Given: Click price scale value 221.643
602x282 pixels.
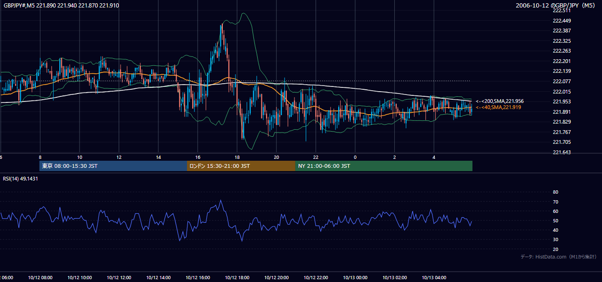Looking at the screenshot, I should (562, 152).
